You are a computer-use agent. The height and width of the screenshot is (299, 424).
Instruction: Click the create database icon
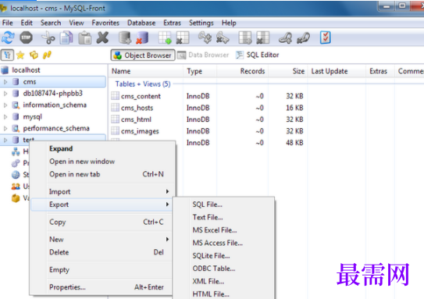tap(125, 37)
